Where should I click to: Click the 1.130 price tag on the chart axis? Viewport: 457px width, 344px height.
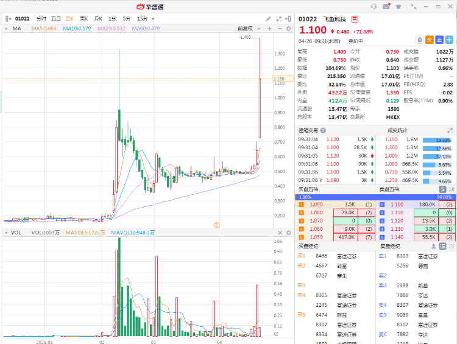click(x=283, y=79)
